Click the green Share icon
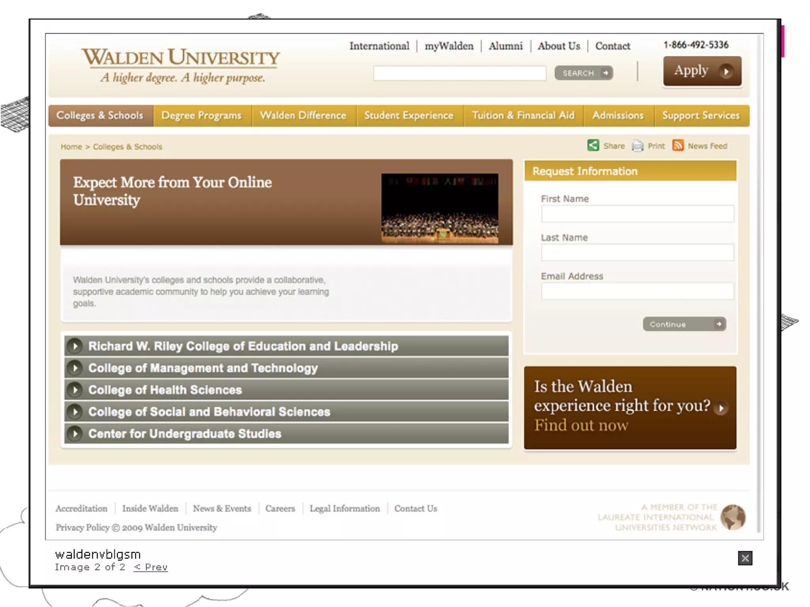This screenshot has height=607, width=810. point(593,145)
